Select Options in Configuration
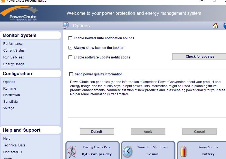Image resolution: width=226 pixels, height=159 pixels. click(9, 82)
